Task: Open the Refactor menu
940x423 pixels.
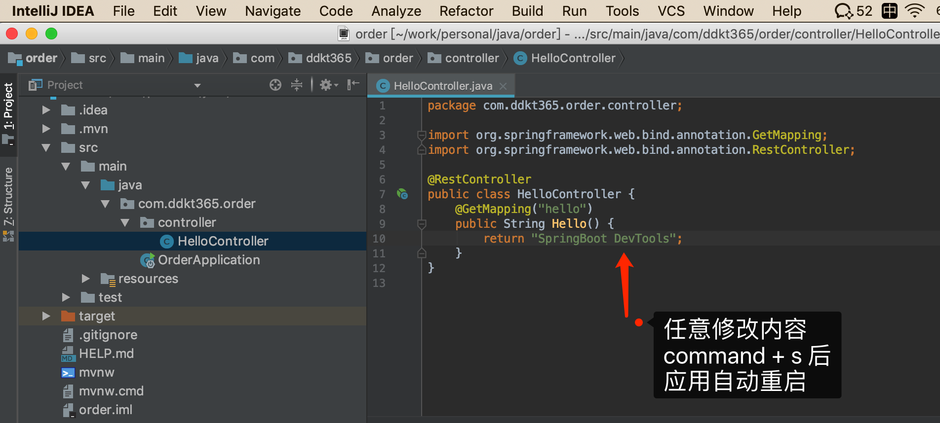Action: click(466, 11)
